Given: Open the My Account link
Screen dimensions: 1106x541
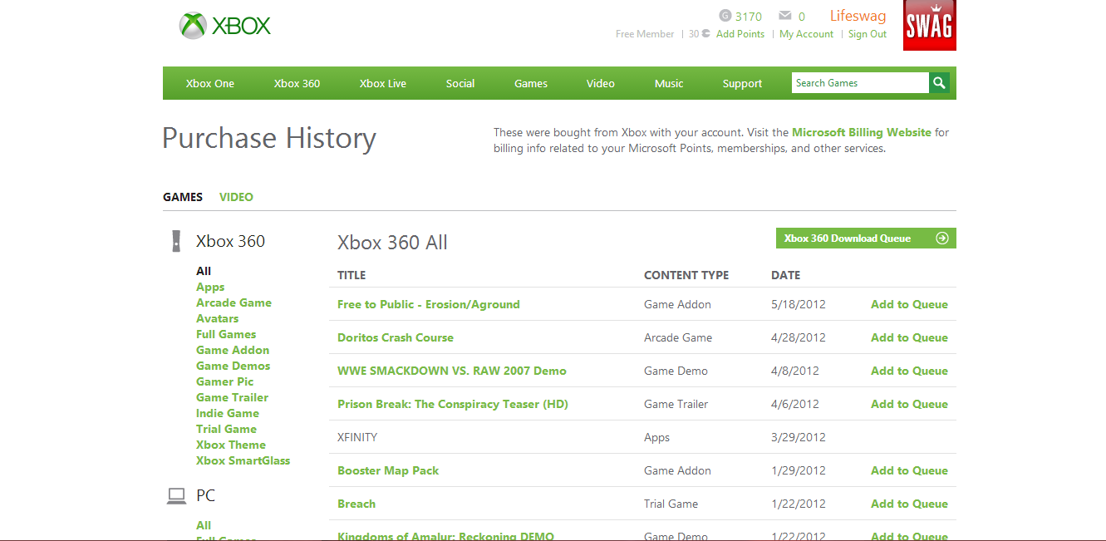Looking at the screenshot, I should pyautogui.click(x=806, y=34).
